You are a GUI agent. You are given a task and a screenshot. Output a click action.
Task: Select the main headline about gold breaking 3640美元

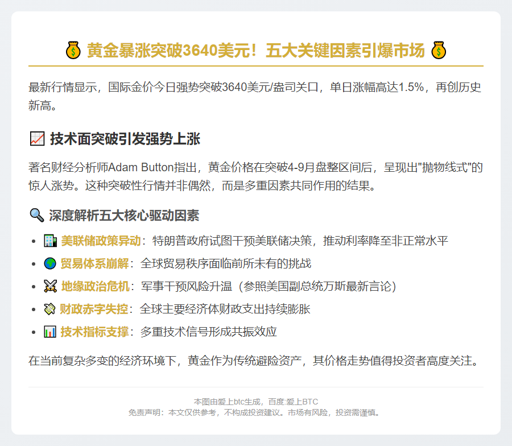[256, 50]
